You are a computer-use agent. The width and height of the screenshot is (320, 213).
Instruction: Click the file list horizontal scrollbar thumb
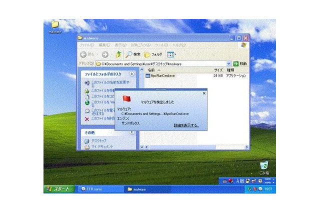click(182, 147)
